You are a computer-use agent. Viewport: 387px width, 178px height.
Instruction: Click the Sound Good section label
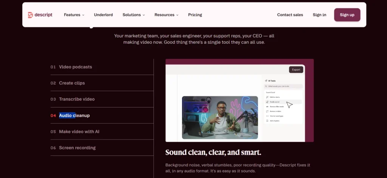tap(270, 92)
